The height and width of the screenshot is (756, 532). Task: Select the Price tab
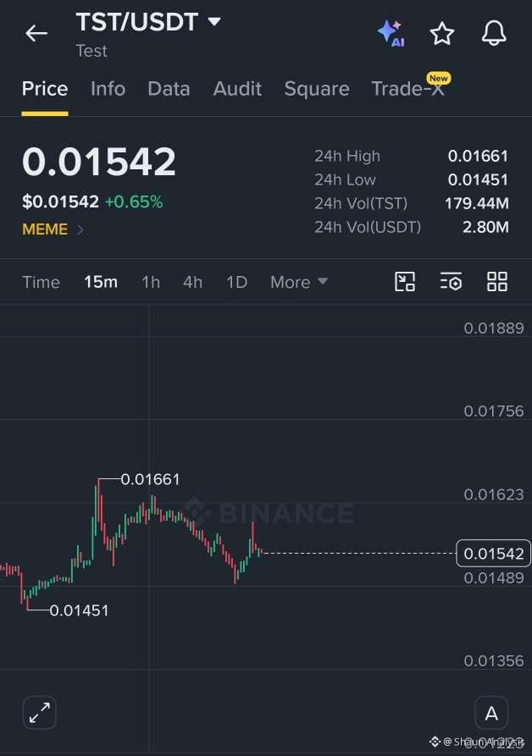[x=45, y=89]
